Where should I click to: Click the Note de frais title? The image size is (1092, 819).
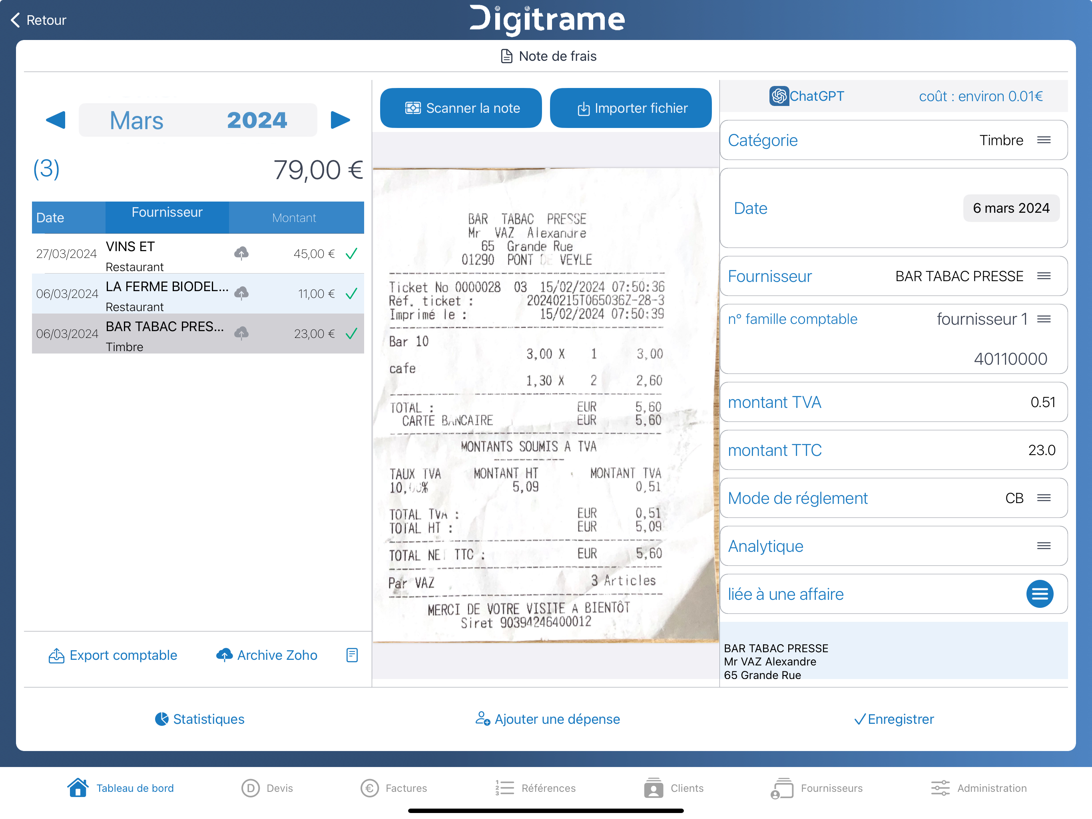coord(548,56)
